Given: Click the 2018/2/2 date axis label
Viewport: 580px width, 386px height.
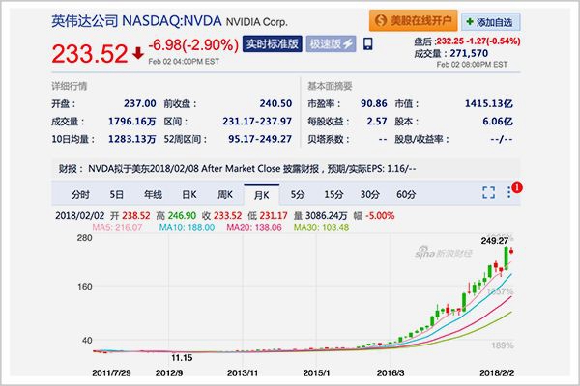Looking at the screenshot, I should tap(497, 373).
